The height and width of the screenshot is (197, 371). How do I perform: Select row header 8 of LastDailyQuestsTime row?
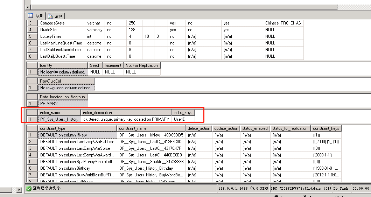pyautogui.click(x=32, y=56)
